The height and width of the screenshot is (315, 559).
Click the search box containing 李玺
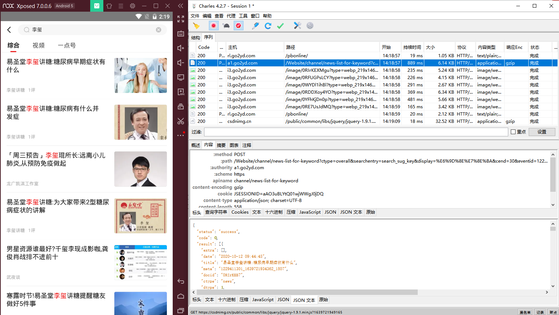click(93, 30)
